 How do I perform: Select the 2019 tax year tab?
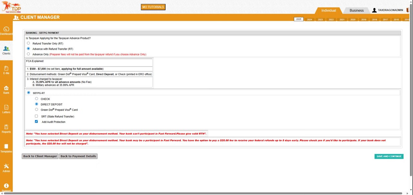[x=364, y=19]
